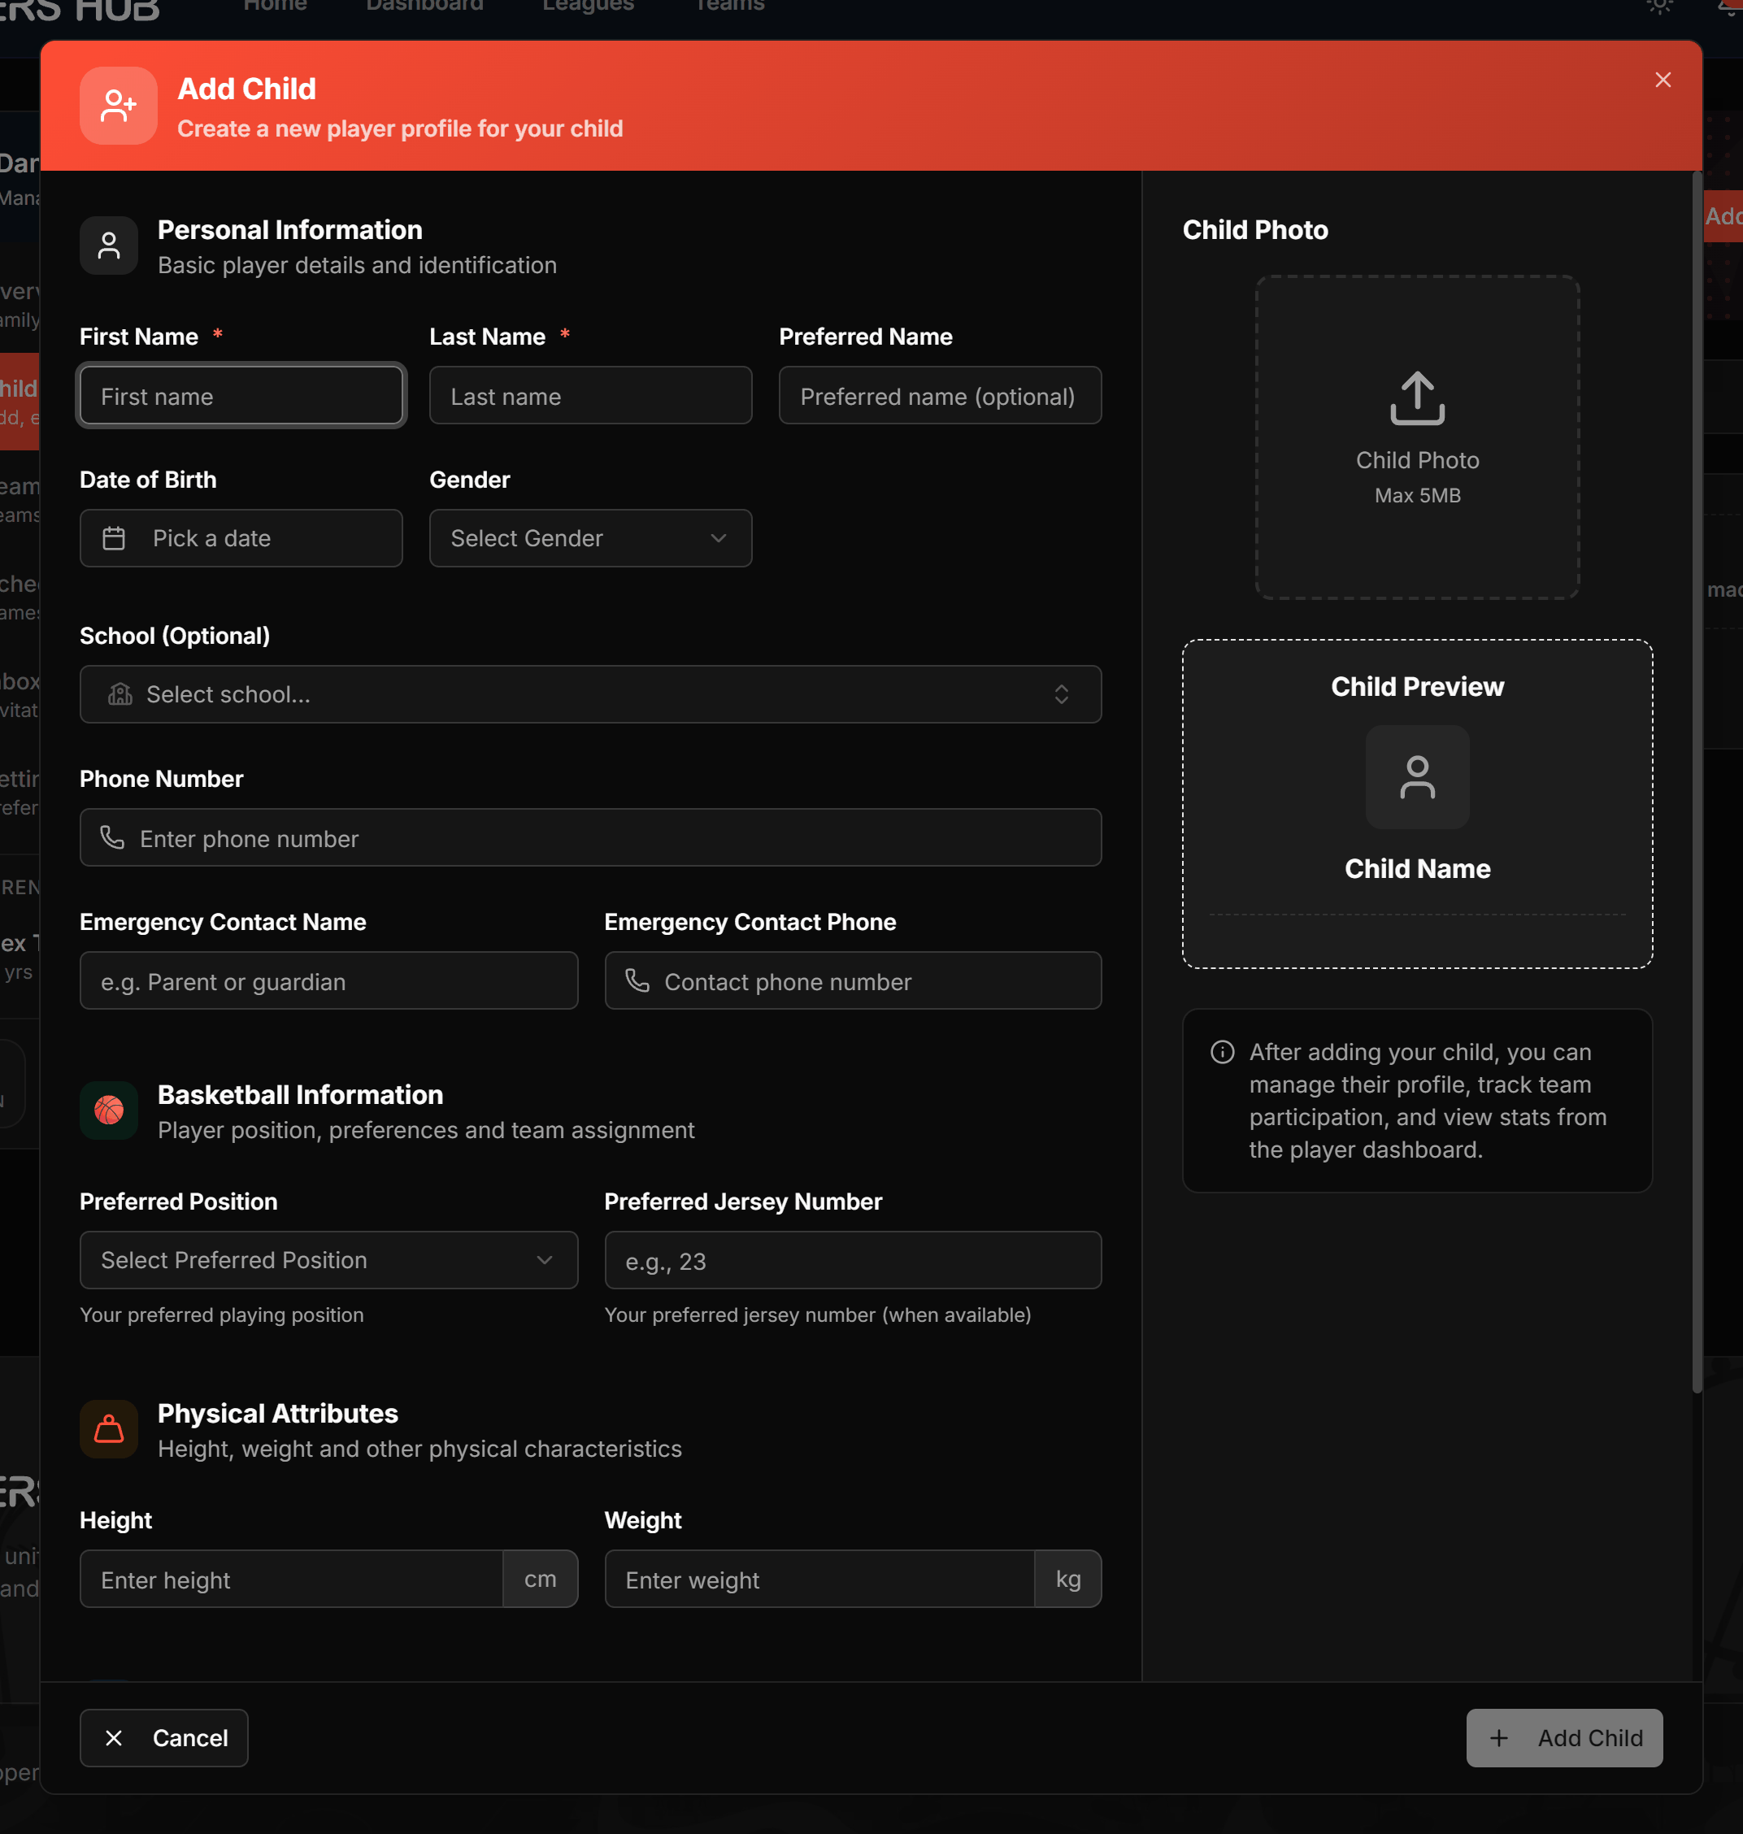Click the Add Child submit button
Viewport: 1743px width, 1834px height.
click(1563, 1737)
